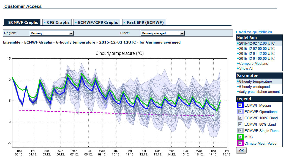Disable the MOS line checkbox
Viewport: 286px width, 164px height.
click(x=240, y=137)
